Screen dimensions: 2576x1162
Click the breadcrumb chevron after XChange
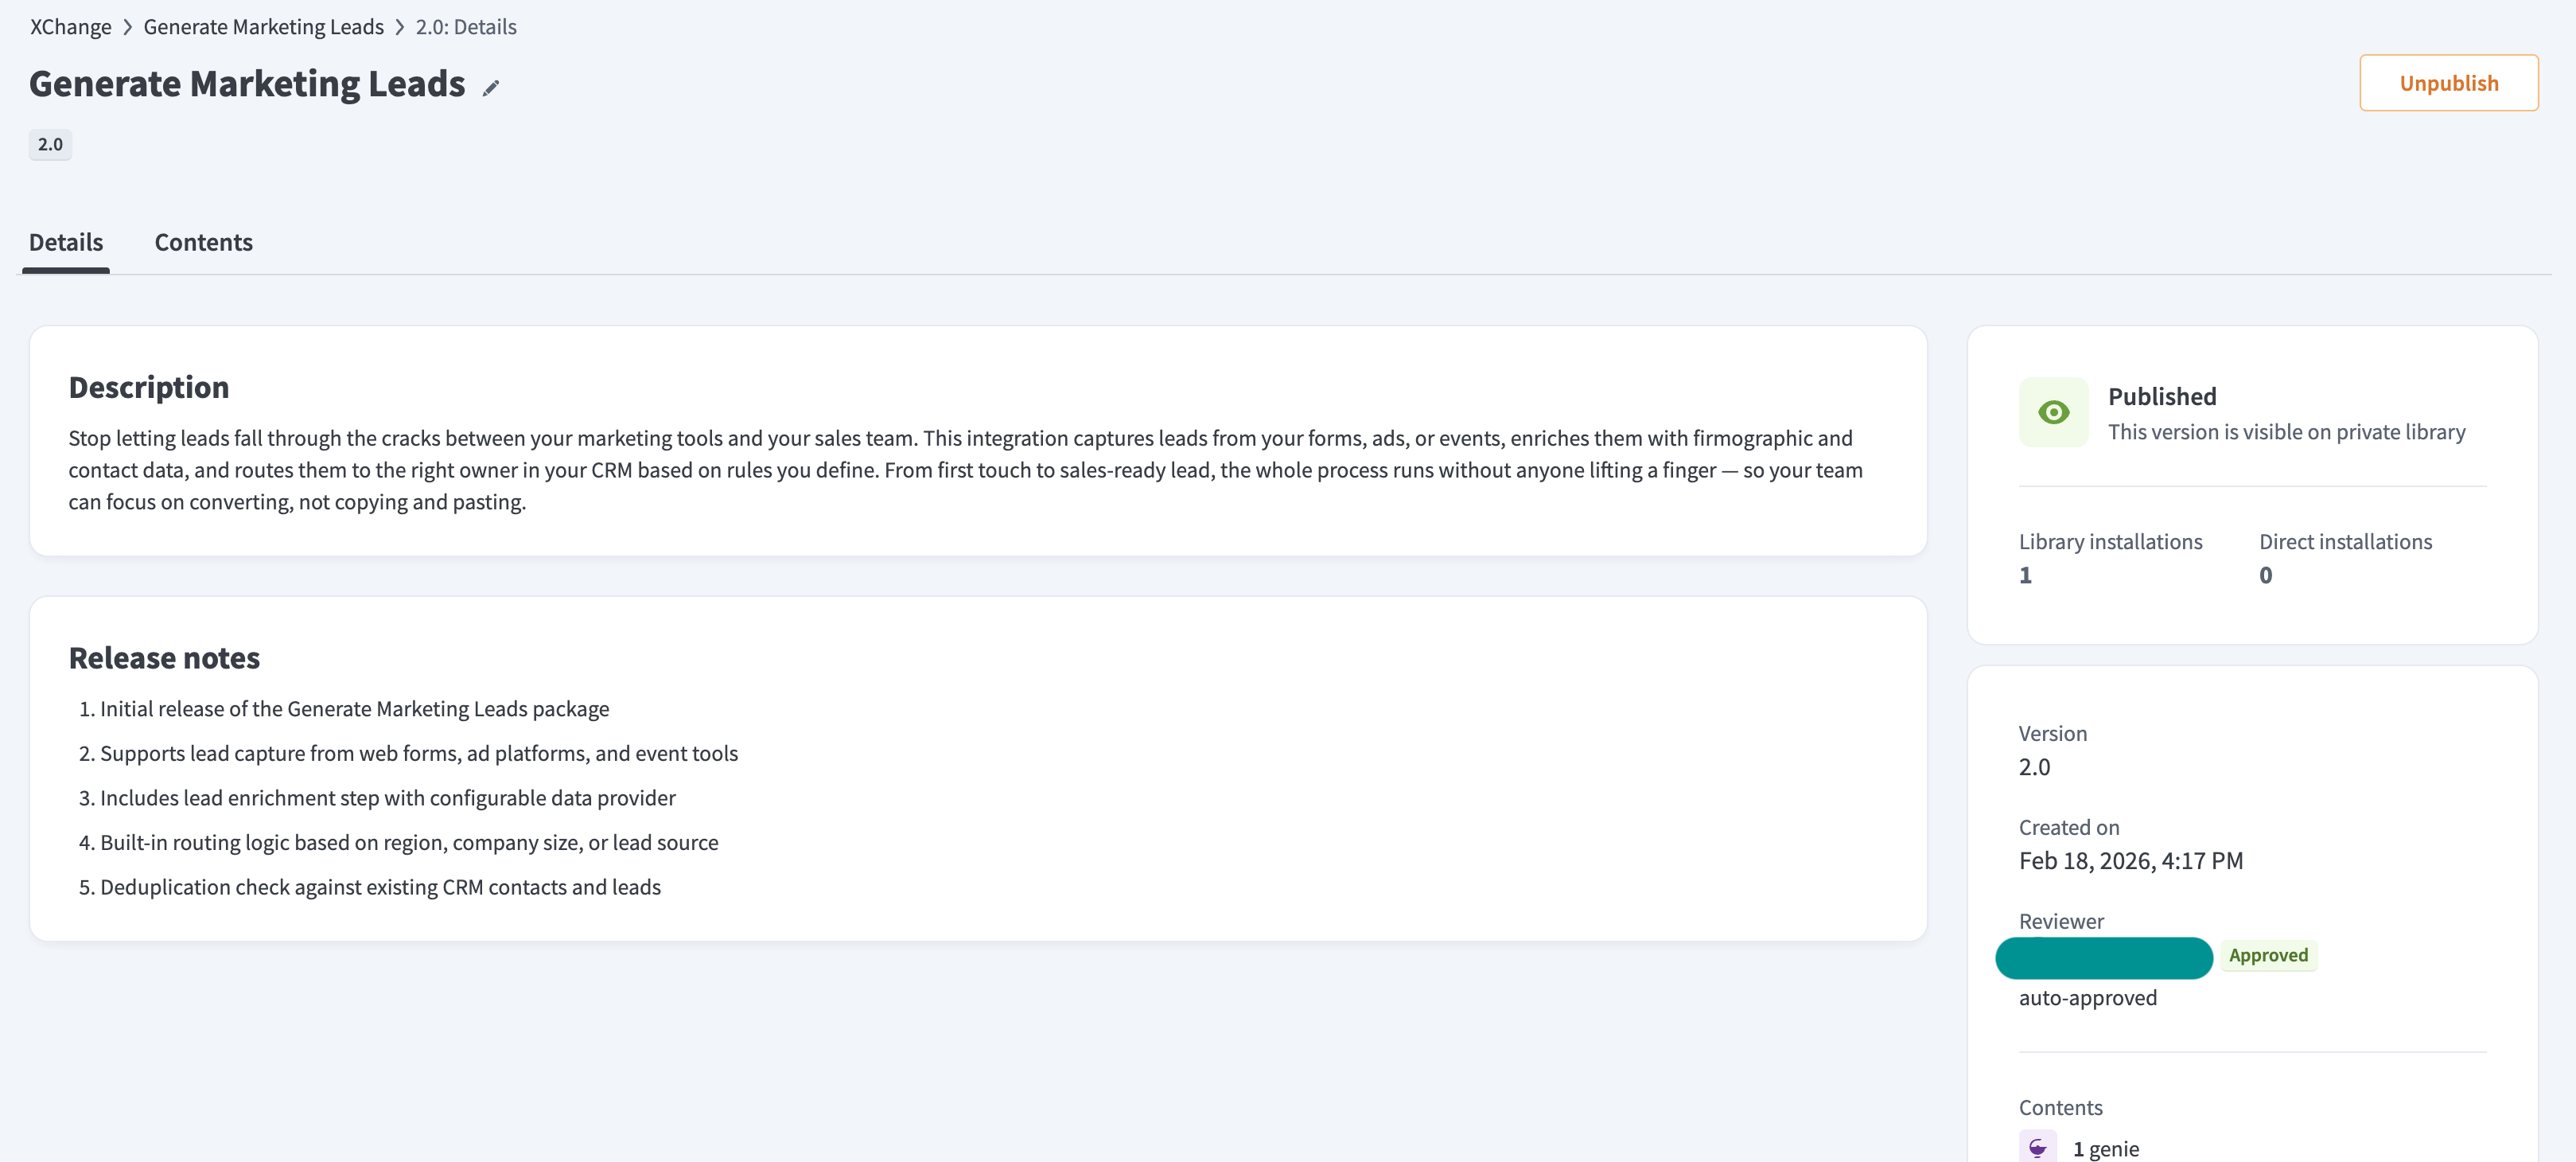coord(128,27)
